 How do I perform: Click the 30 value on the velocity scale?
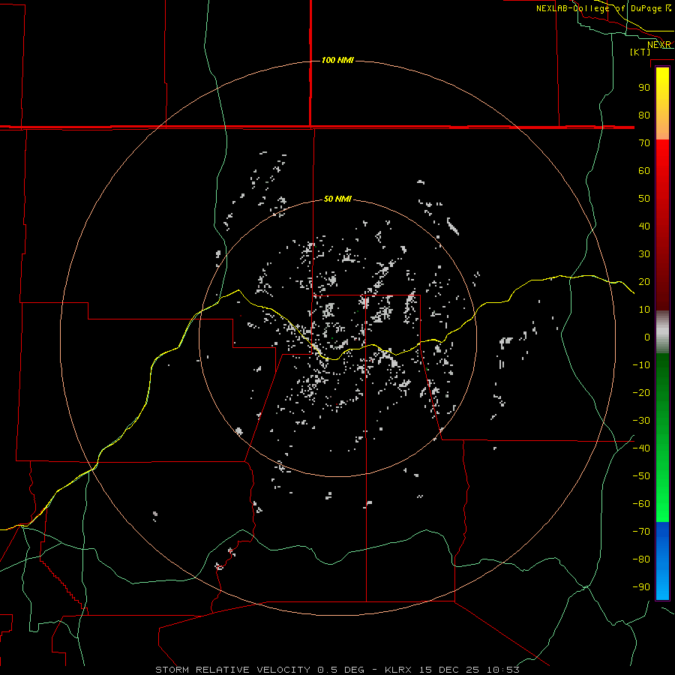click(x=644, y=254)
